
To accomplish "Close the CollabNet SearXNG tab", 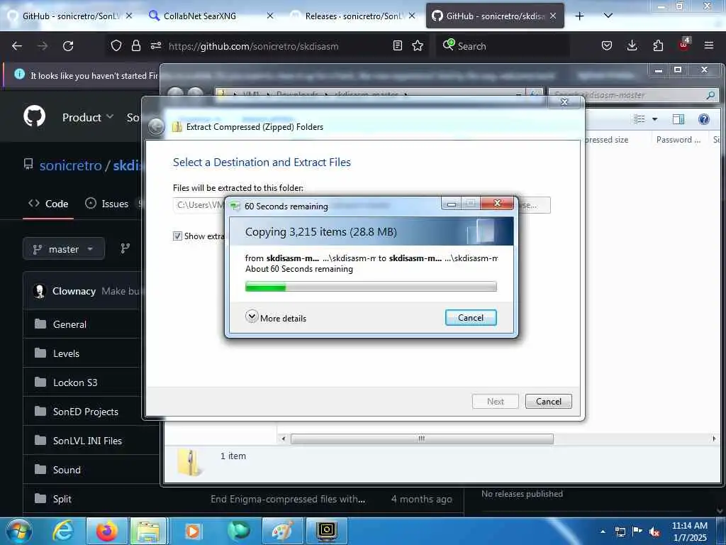I will [270, 16].
